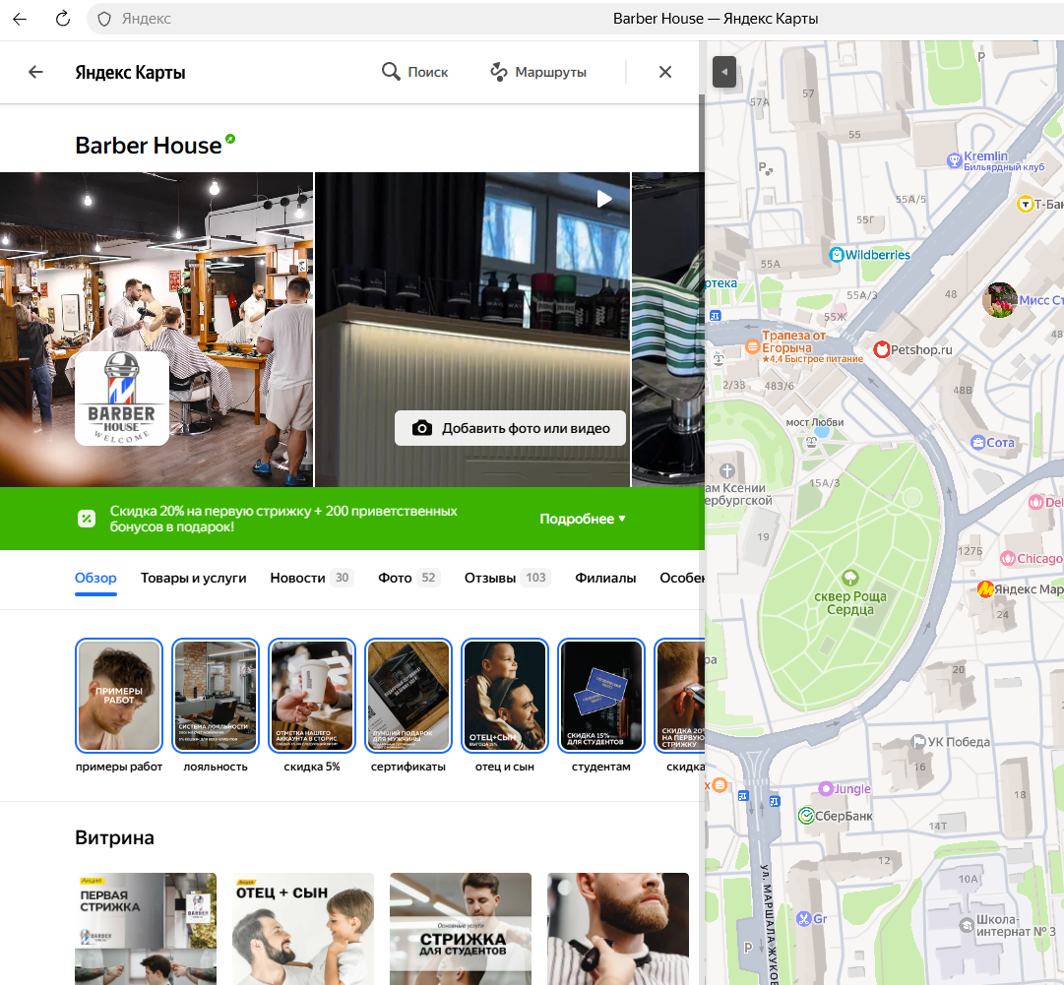Click the сквер Роща Сердца park marker
This screenshot has width=1064, height=985.
pos(849,578)
